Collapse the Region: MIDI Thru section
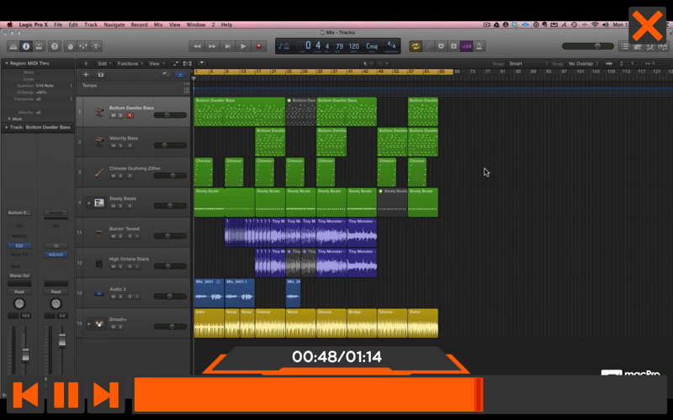 pyautogui.click(x=7, y=63)
